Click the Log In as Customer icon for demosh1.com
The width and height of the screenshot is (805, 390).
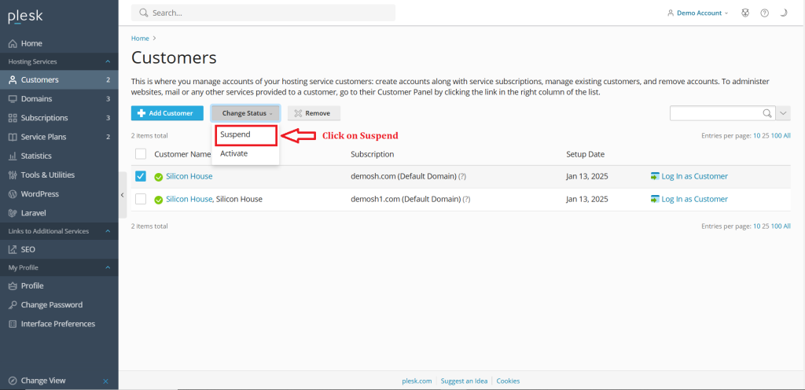pos(655,199)
